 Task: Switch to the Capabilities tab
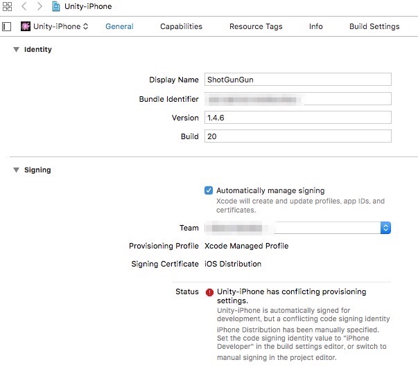181,26
